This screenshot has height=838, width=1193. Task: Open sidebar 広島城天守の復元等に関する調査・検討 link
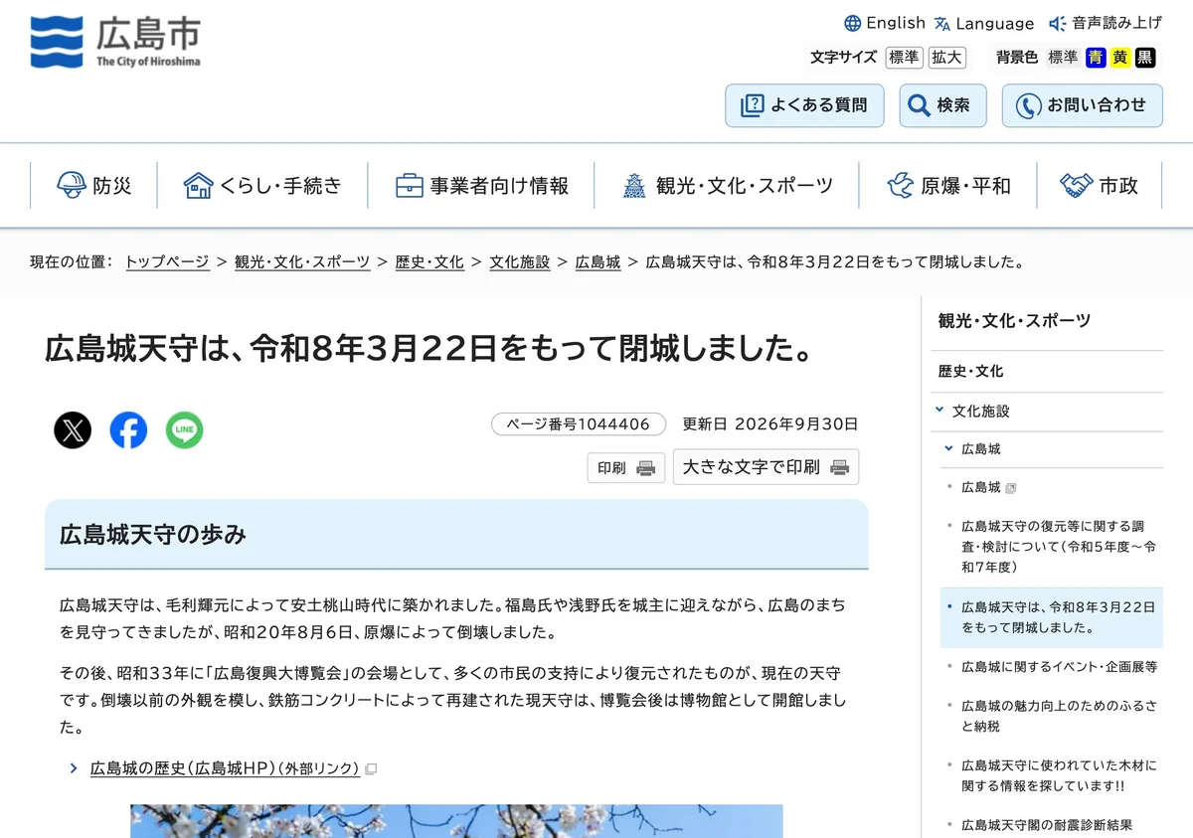(1059, 547)
